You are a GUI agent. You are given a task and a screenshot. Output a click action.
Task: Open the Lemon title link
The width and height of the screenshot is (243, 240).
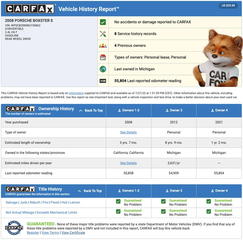pyautogui.click(x=75, y=202)
